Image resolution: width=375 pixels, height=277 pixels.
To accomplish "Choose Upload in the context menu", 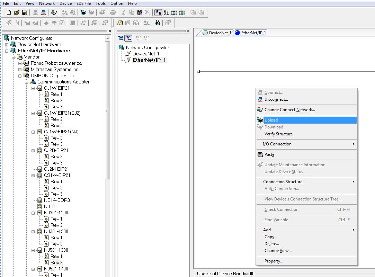I will tap(306, 120).
